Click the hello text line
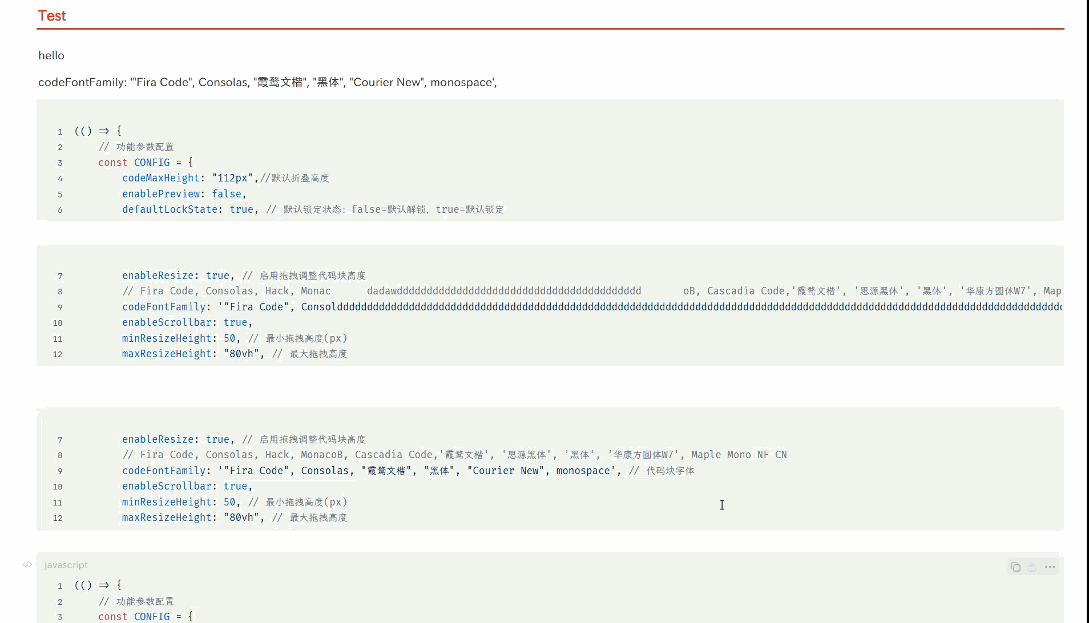 pyautogui.click(x=51, y=55)
